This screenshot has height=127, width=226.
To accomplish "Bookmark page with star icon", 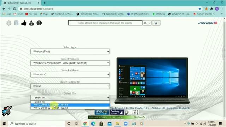I will (x=200, y=9).
